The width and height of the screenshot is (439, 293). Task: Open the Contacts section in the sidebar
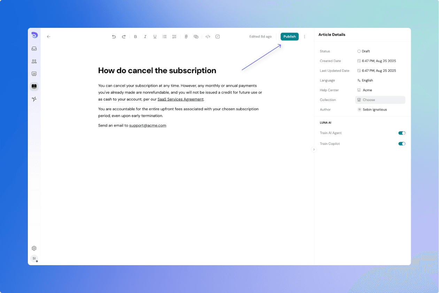click(34, 61)
